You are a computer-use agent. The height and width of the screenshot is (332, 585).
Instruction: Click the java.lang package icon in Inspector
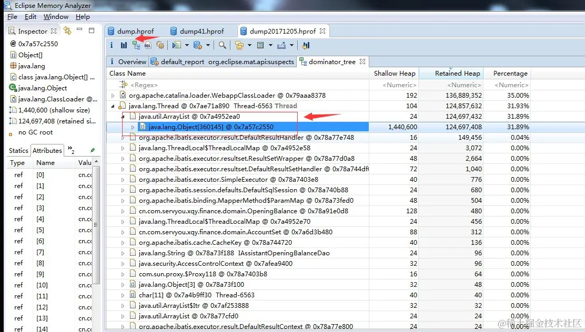coord(13,66)
